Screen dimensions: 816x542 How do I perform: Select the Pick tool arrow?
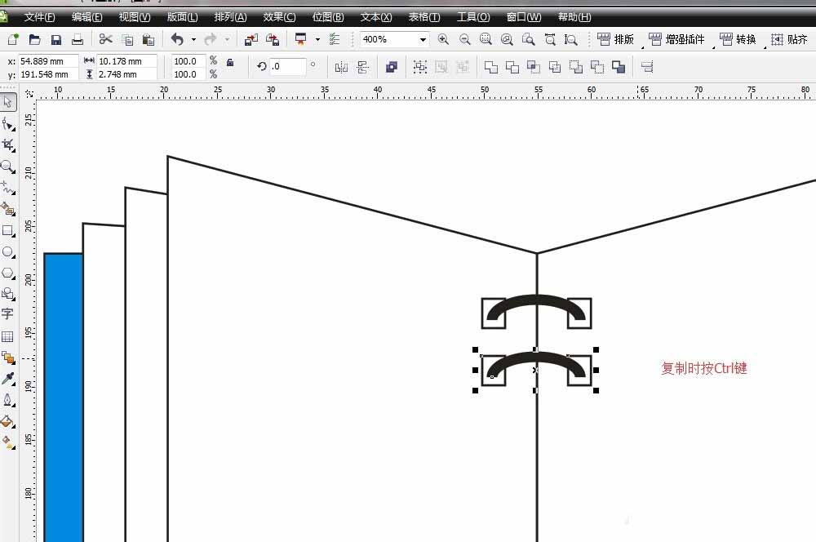[x=7, y=102]
